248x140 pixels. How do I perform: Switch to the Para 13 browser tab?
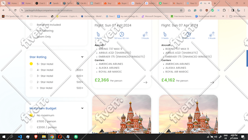pyautogui.click(x=192, y=3)
